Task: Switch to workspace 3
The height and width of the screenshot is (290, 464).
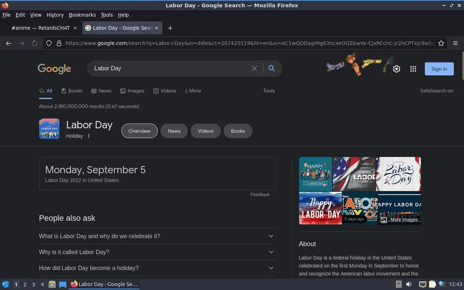Action: pos(33,285)
